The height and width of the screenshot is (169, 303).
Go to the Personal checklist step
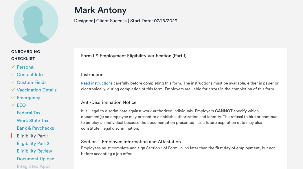click(x=25, y=67)
